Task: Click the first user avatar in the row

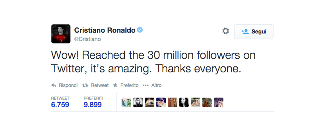Action: [x=126, y=103]
